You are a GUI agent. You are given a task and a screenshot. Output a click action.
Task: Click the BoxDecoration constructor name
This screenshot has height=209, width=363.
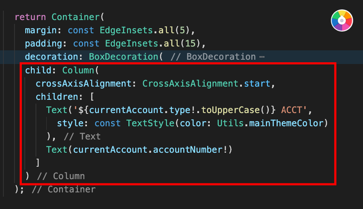(123, 57)
